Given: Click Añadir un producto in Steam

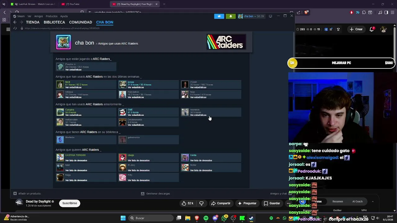Looking at the screenshot, I should click(x=27, y=194).
